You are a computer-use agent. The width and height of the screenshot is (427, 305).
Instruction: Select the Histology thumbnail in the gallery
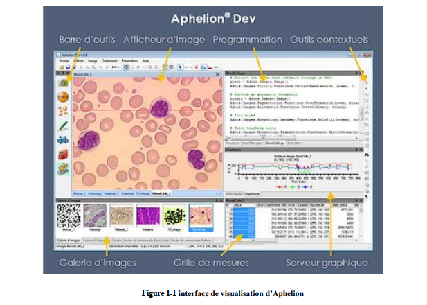coord(95,217)
